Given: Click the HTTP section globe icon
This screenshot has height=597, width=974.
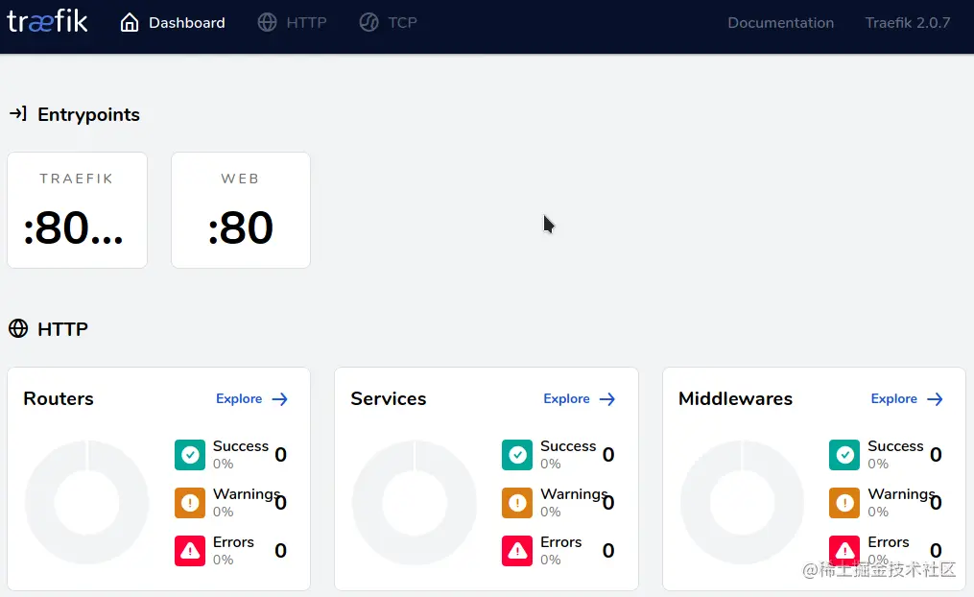Looking at the screenshot, I should (x=18, y=328).
